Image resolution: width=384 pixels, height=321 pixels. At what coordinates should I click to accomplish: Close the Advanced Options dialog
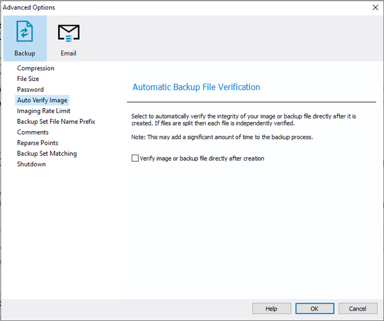(375, 8)
